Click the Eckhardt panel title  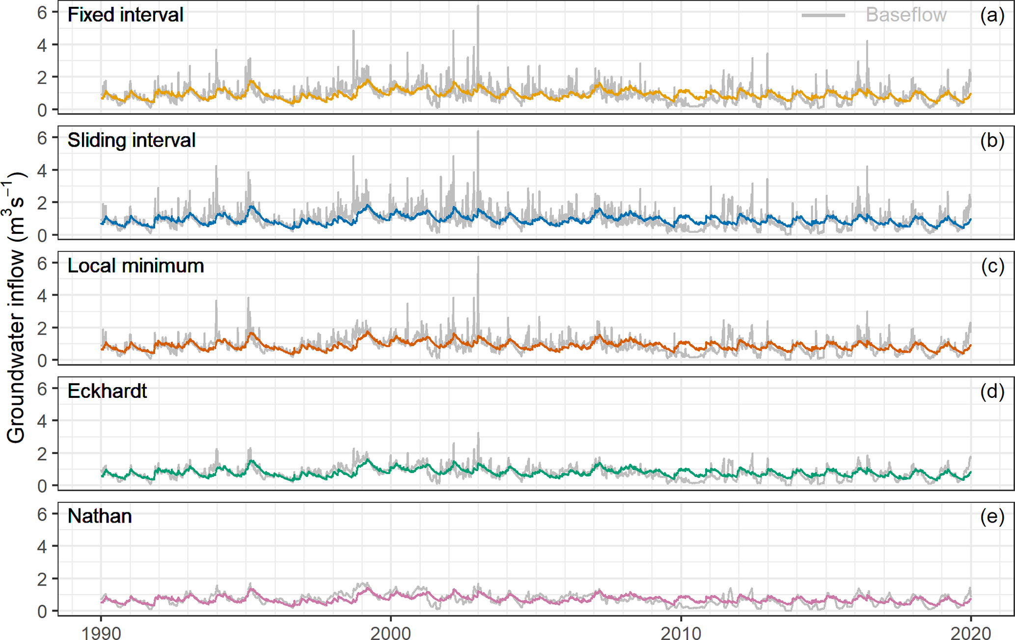[107, 391]
